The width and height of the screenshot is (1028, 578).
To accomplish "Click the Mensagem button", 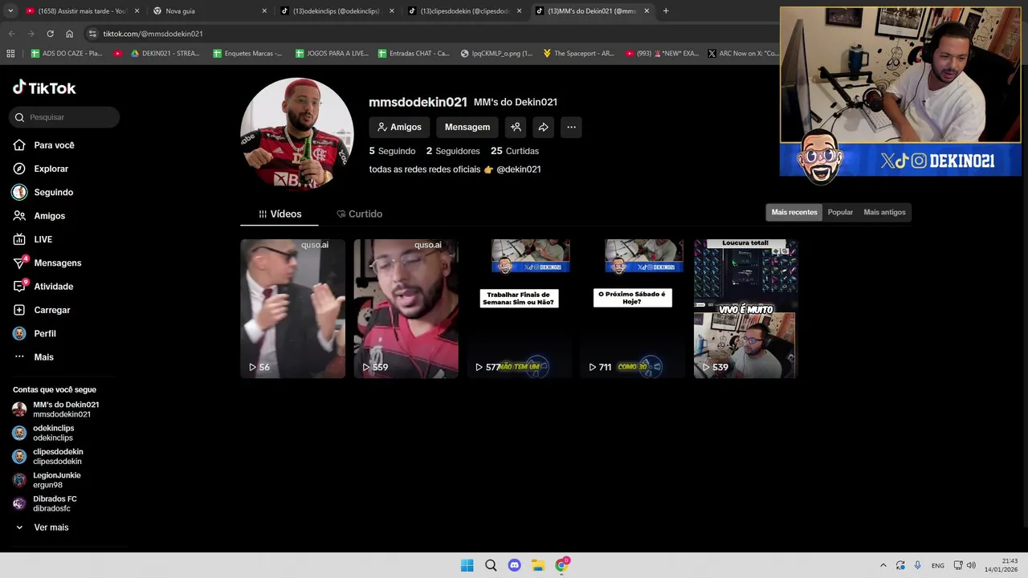I will coord(467,127).
